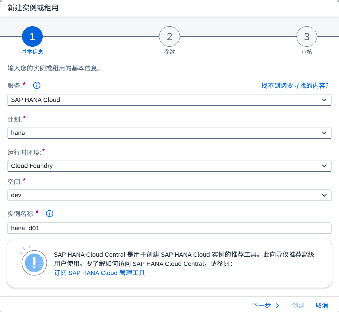Click the 审核 step label
Screen dimensions: 339x312
click(x=307, y=52)
